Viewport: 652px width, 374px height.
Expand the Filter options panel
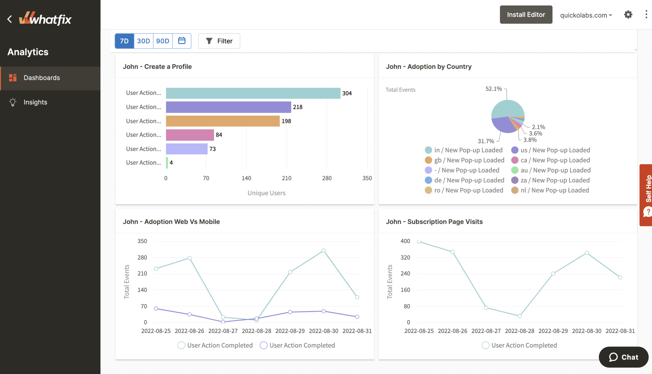pyautogui.click(x=219, y=41)
